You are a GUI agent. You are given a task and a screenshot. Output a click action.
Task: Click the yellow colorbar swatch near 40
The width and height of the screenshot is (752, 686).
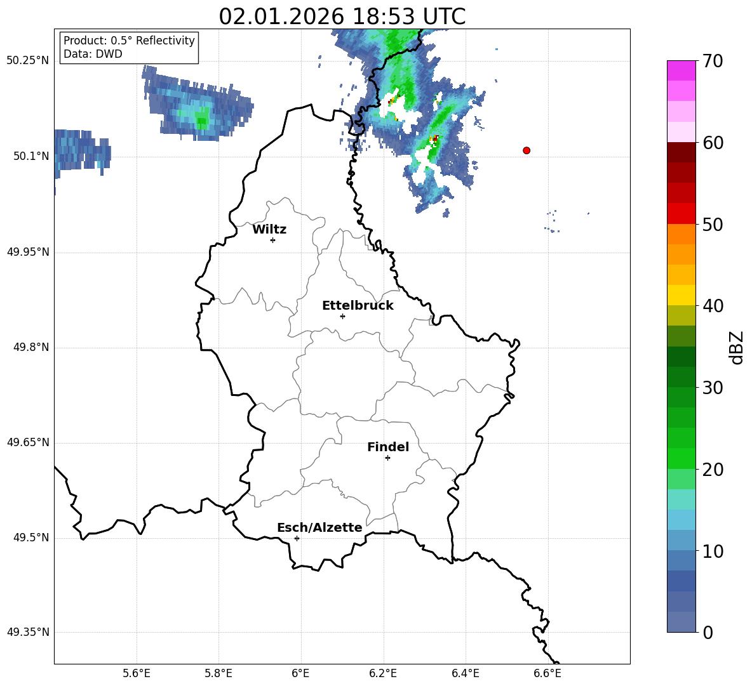[x=681, y=296]
